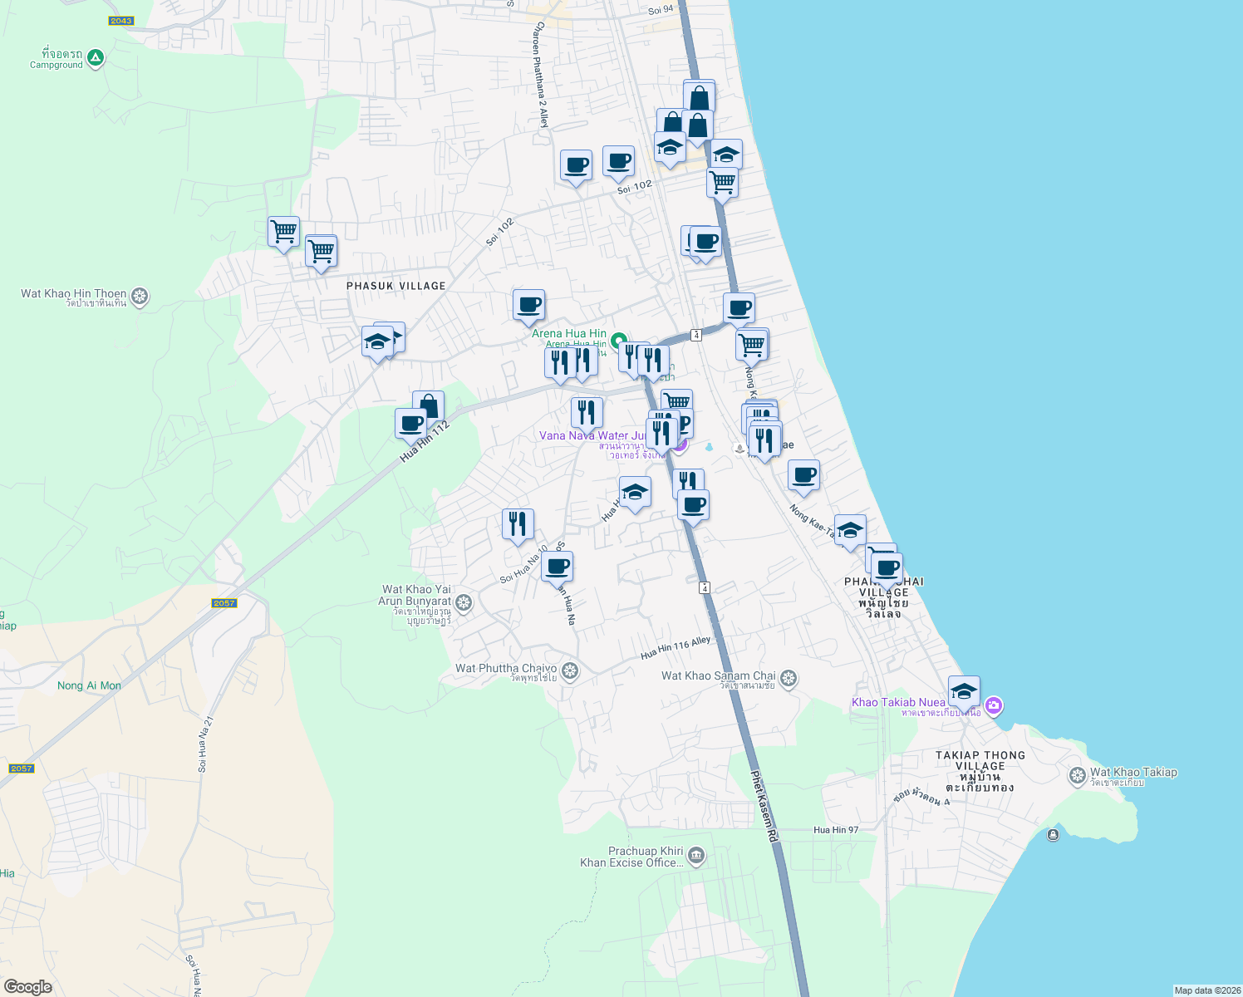Viewport: 1243px width, 997px height.
Task: Click the shopping bag cluster near Soi 94
Action: click(698, 98)
